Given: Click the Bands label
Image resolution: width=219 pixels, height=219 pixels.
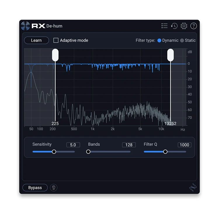Looking at the screenshot, I should pos(94,144).
